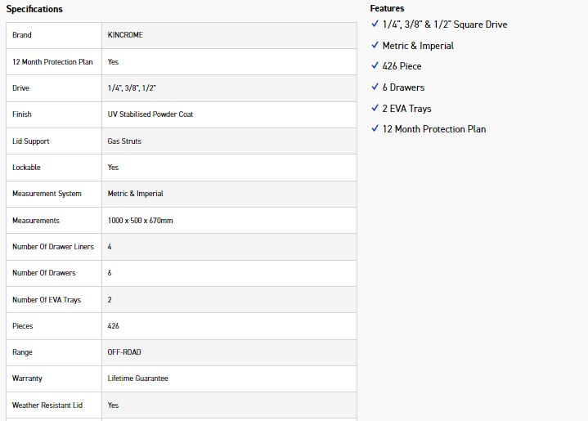Click the Weather Resistant Lid row label
588x421 pixels.
[x=47, y=405]
